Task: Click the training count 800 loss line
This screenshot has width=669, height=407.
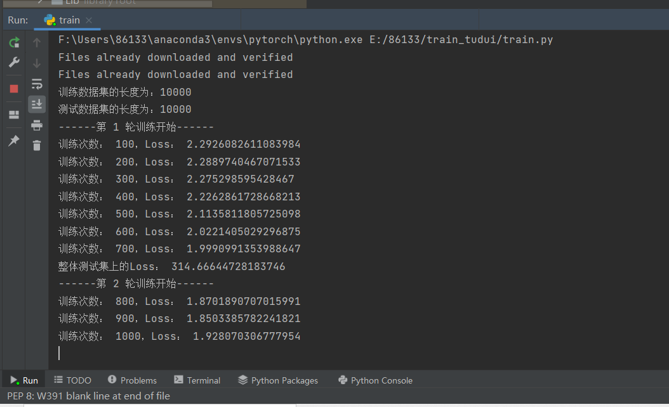Action: (179, 301)
